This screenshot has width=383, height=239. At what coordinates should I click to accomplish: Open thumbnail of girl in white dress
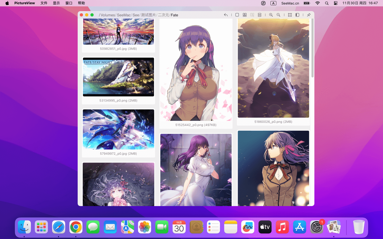(x=196, y=170)
